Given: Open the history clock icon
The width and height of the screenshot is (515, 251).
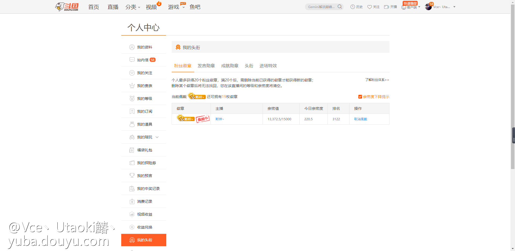Looking at the screenshot, I should pos(352,7).
